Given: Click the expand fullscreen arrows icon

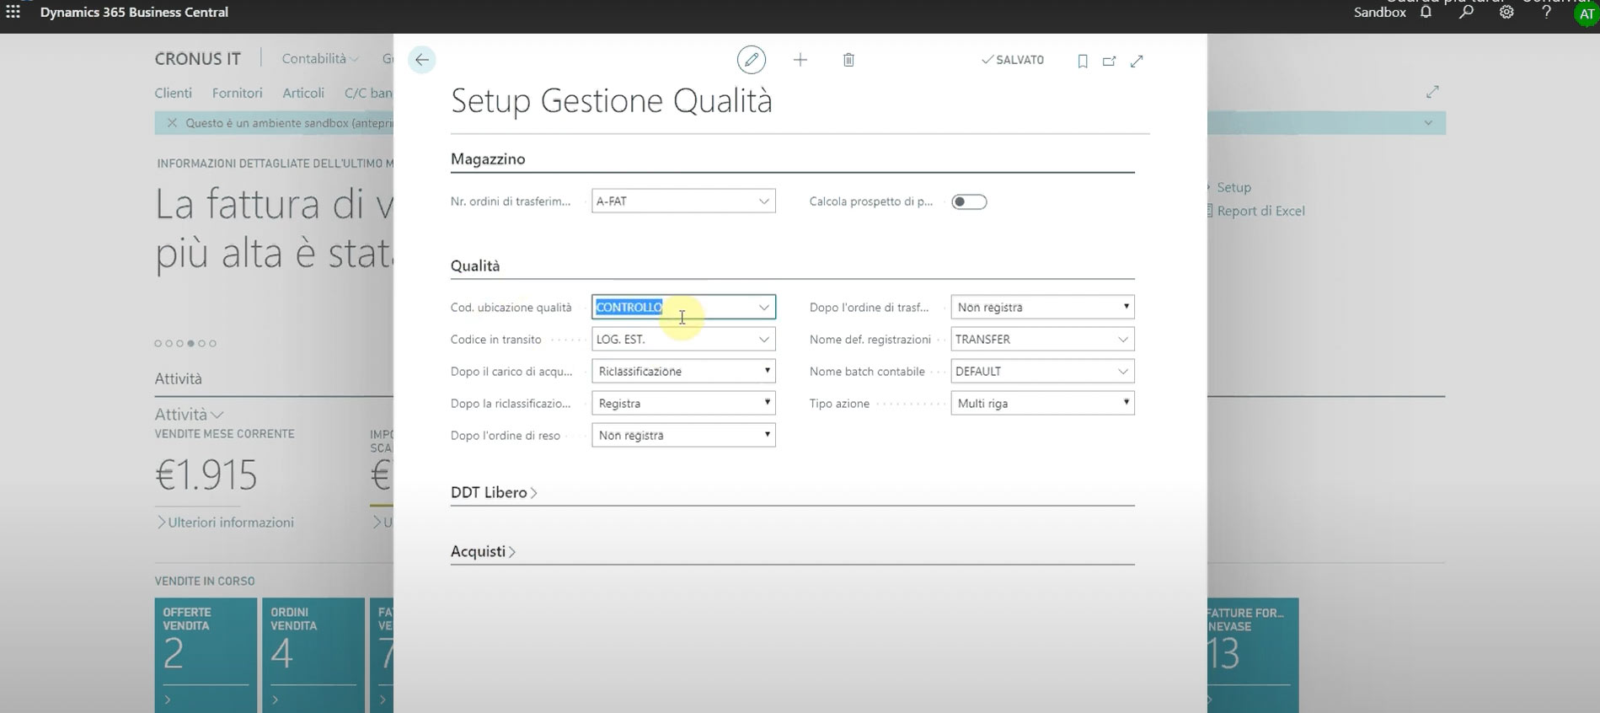Looking at the screenshot, I should pos(1137,61).
